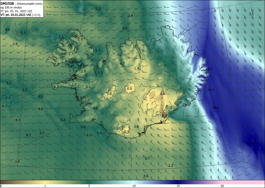This screenshot has height=188, width=265.
Task: Click the 5.5 value label
Action: [x=100, y=72]
